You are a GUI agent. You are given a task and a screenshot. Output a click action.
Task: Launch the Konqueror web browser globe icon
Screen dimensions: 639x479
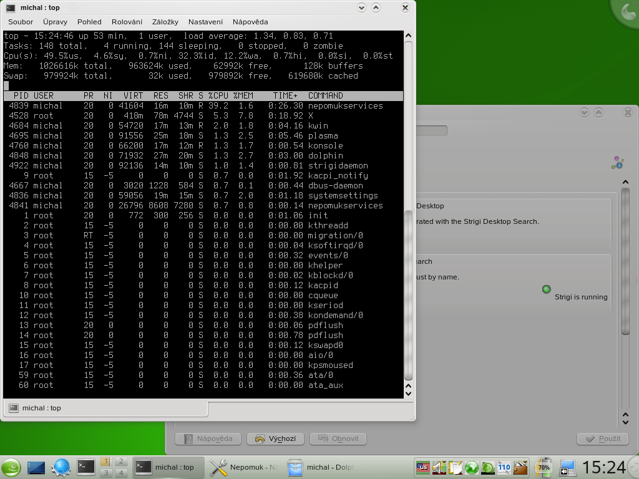(x=61, y=467)
